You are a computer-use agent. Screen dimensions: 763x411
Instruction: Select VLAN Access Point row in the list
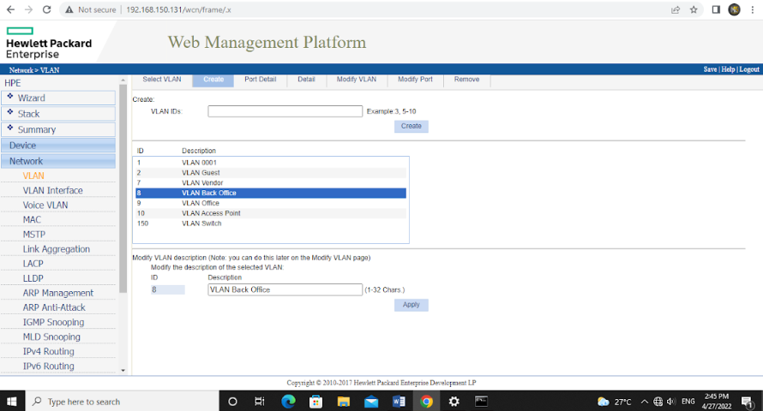click(x=211, y=213)
